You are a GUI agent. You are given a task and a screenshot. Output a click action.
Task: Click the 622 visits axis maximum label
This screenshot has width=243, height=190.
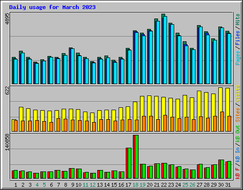7,90
